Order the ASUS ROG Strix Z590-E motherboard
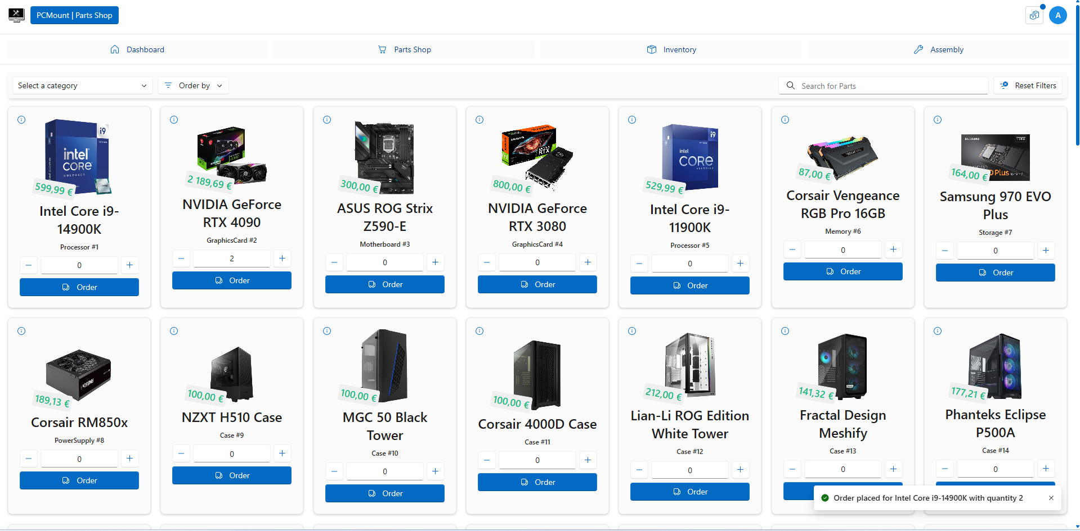The image size is (1080, 531). (385, 284)
